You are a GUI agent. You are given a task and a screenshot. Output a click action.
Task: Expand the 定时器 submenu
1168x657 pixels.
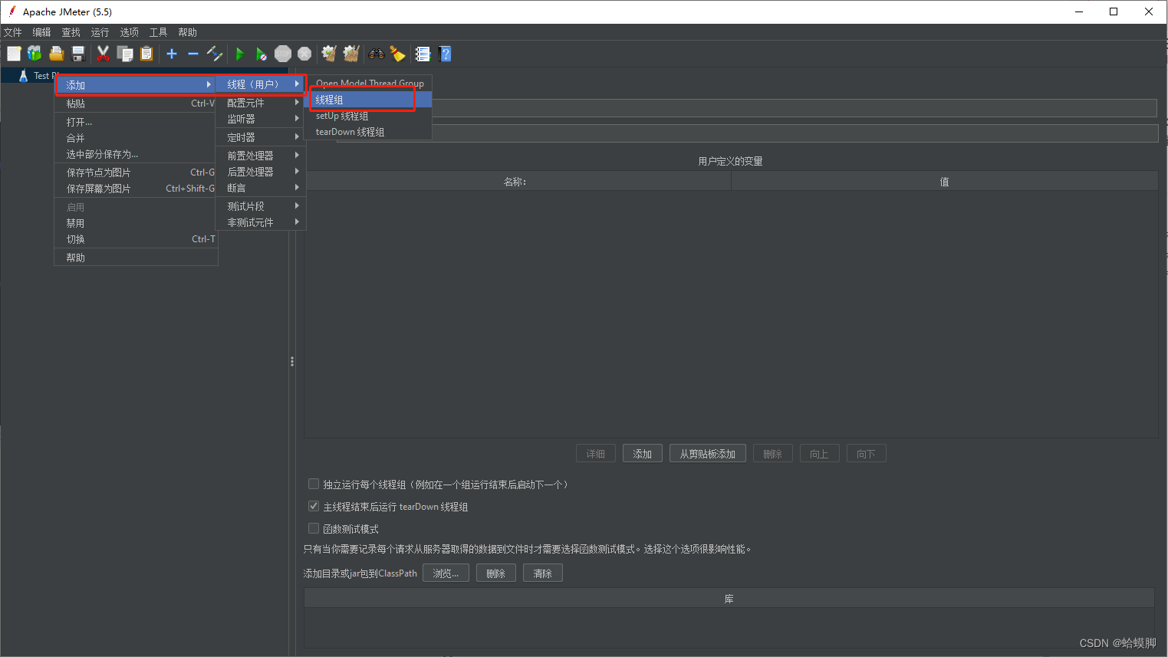[261, 137]
